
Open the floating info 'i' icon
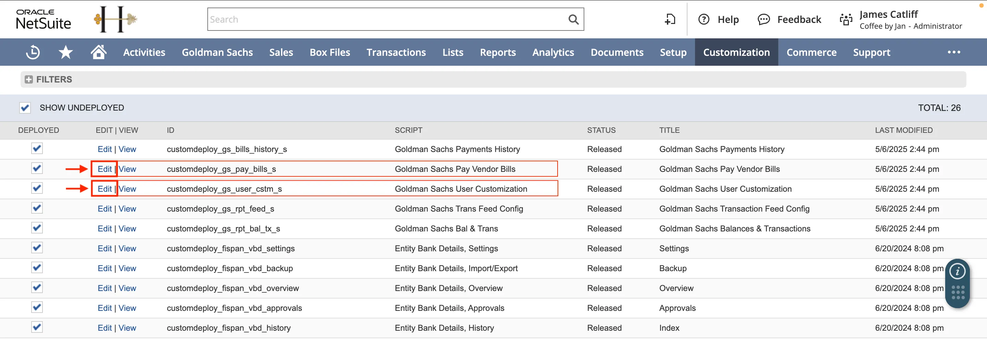point(957,271)
